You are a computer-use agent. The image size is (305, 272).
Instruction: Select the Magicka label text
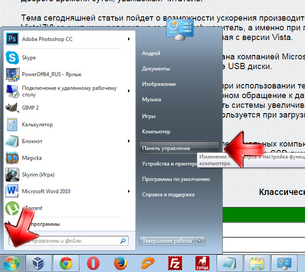pos(32,158)
